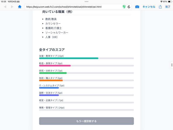Click the URL address field

(x=73, y=7)
